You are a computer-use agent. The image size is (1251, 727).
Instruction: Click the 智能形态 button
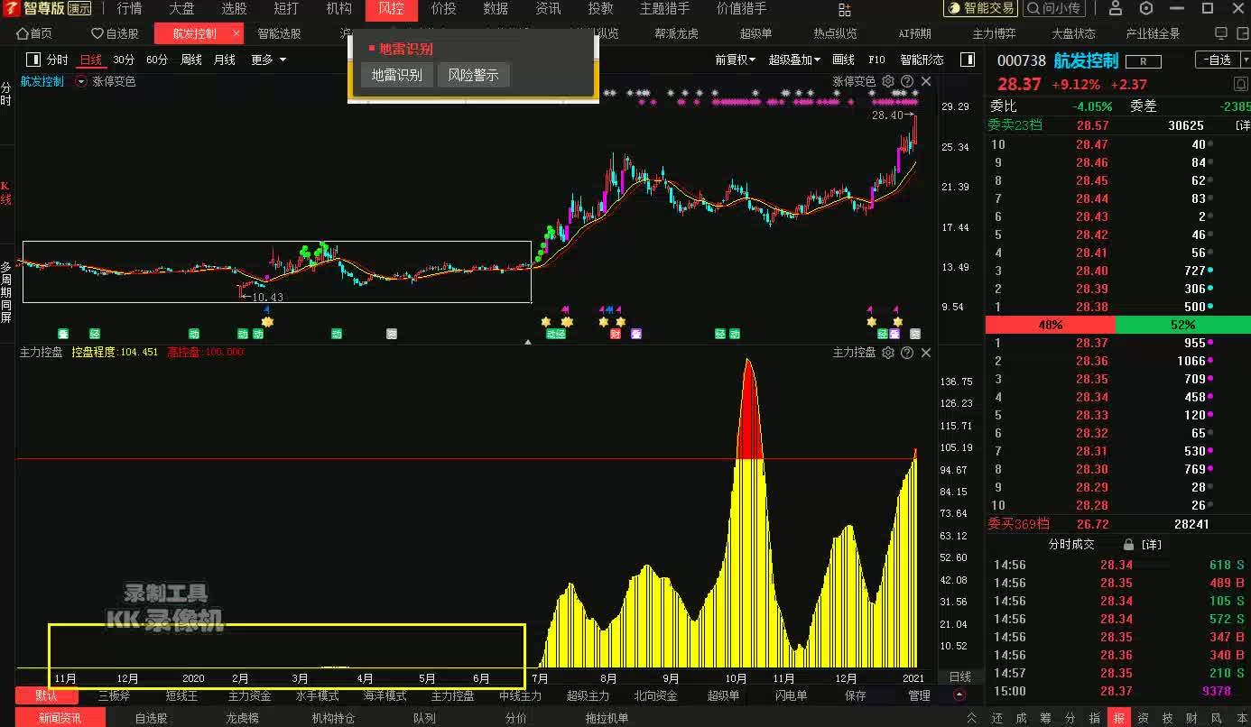(922, 60)
